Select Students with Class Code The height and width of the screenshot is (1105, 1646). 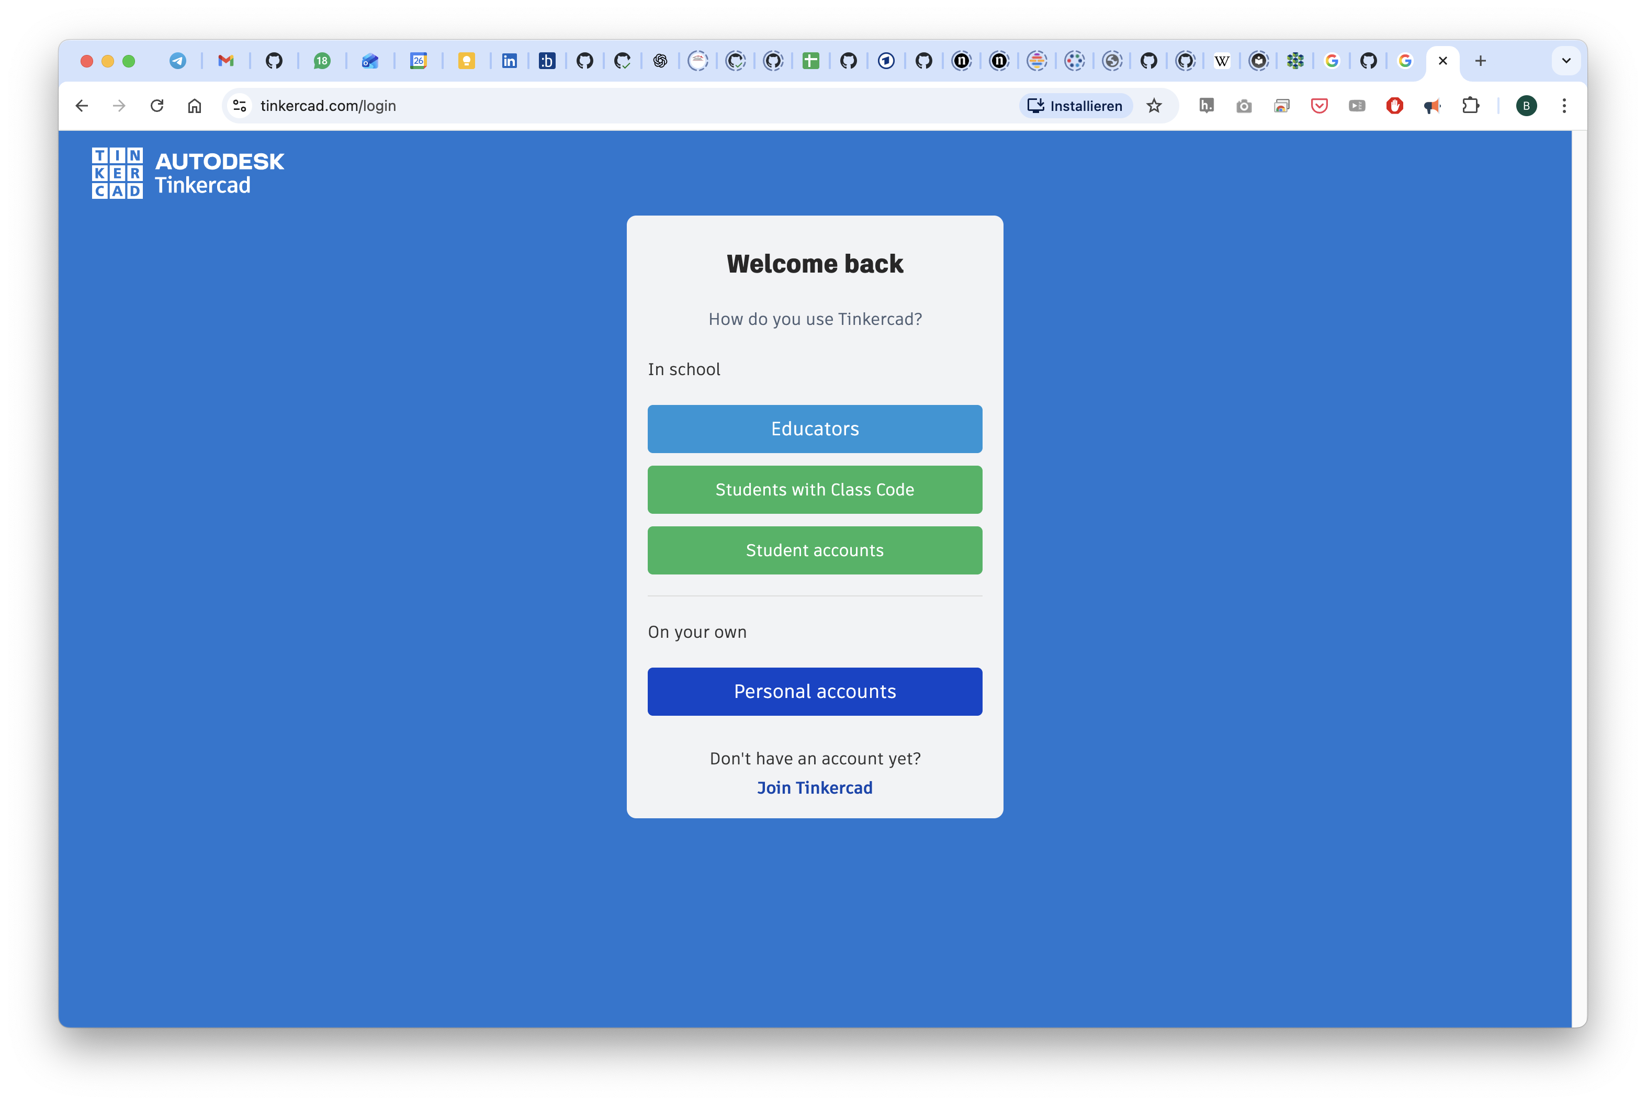pyautogui.click(x=815, y=489)
